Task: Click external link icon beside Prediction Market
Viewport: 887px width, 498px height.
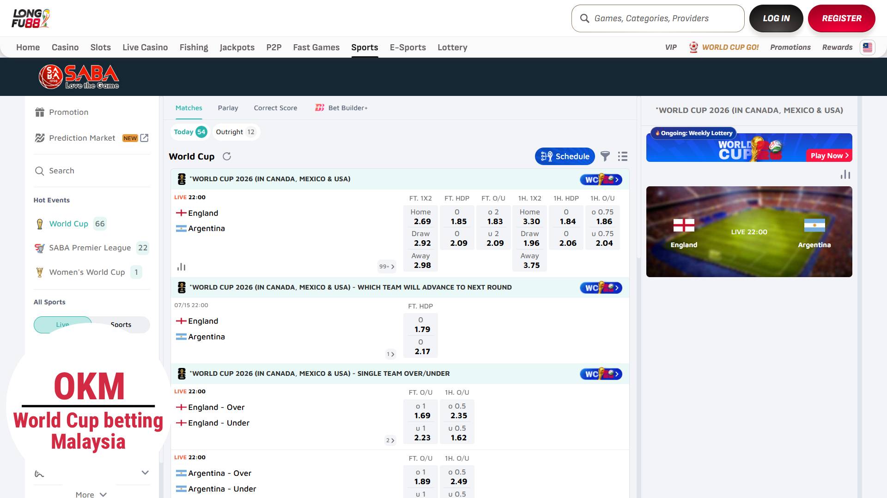Action: (x=144, y=138)
